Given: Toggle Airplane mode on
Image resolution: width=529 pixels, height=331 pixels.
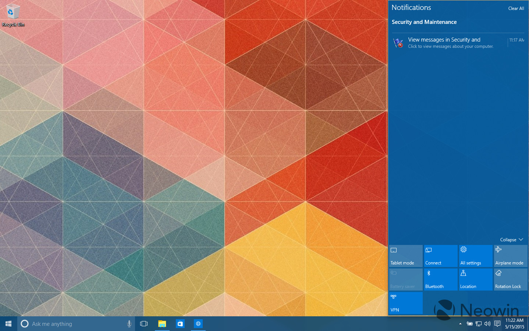Looking at the screenshot, I should (x=511, y=256).
